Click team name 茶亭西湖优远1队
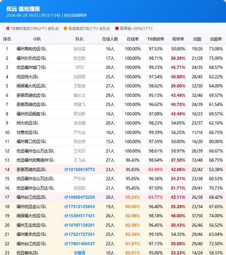Viewport: 226px width, 255px height. (32, 95)
